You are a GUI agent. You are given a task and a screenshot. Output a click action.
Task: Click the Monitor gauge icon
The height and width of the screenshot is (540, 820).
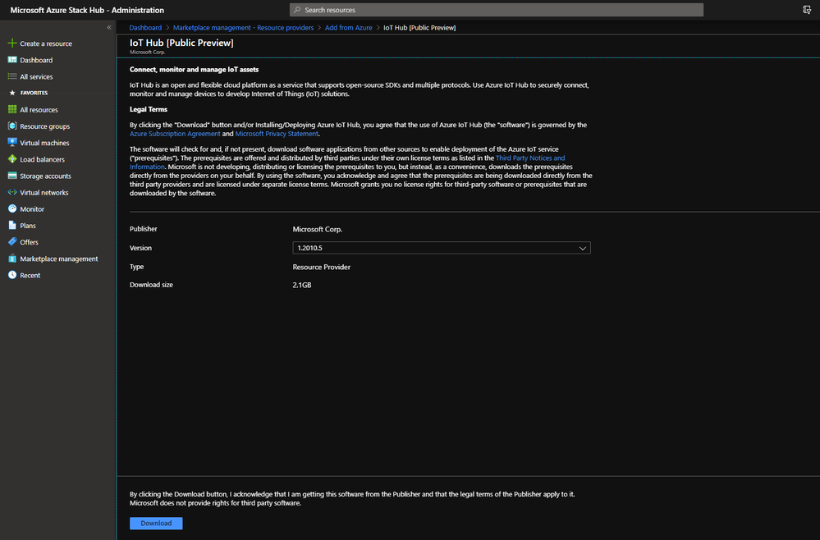click(12, 208)
